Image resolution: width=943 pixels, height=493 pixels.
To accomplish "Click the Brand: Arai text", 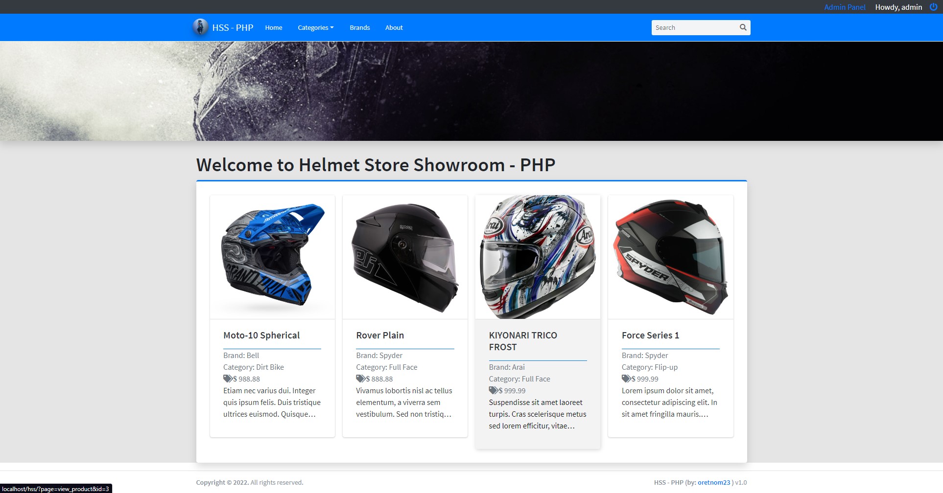I will pyautogui.click(x=507, y=367).
